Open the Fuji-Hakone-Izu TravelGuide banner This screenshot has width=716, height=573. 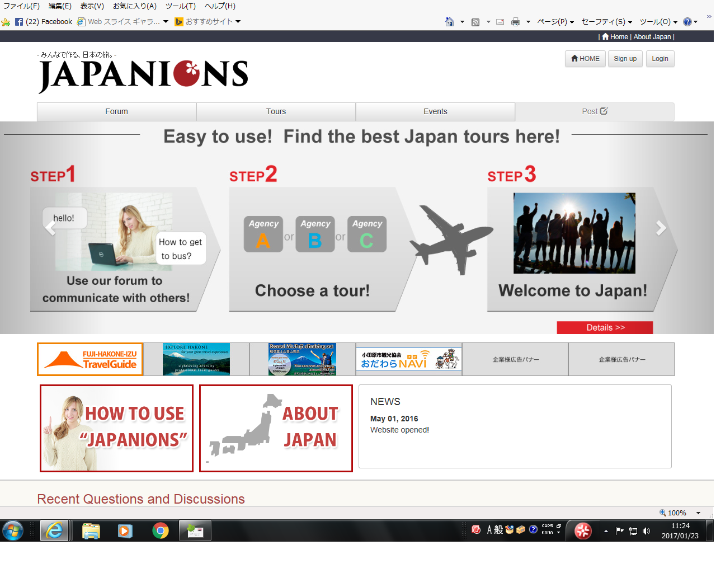pyautogui.click(x=90, y=359)
